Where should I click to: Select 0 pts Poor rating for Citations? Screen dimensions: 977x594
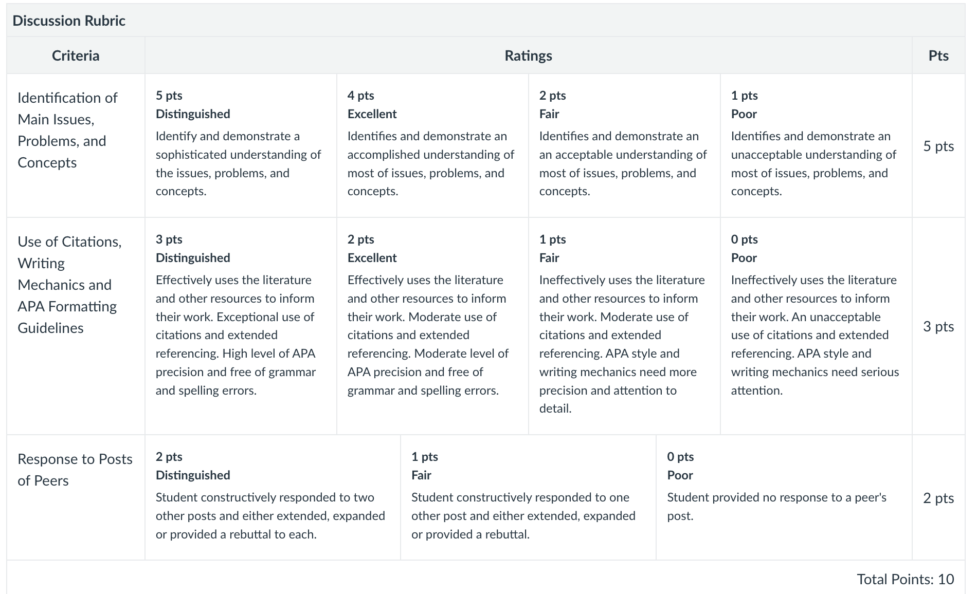(x=816, y=326)
